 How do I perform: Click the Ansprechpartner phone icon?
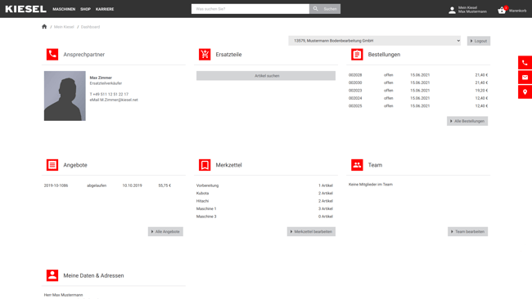point(52,54)
